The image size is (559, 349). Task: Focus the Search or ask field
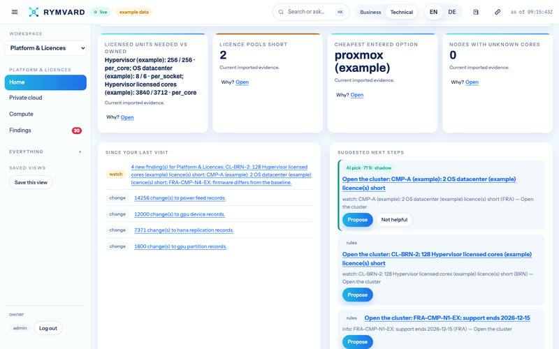click(x=311, y=12)
